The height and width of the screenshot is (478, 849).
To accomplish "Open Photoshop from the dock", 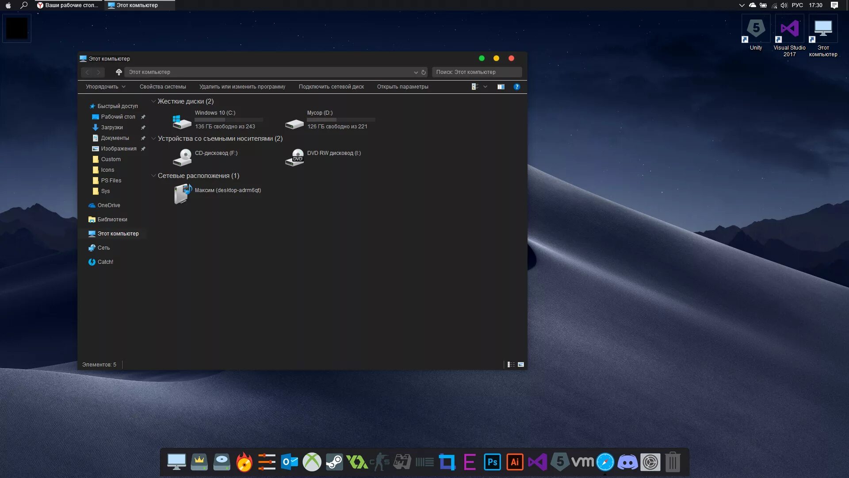I will click(x=492, y=463).
